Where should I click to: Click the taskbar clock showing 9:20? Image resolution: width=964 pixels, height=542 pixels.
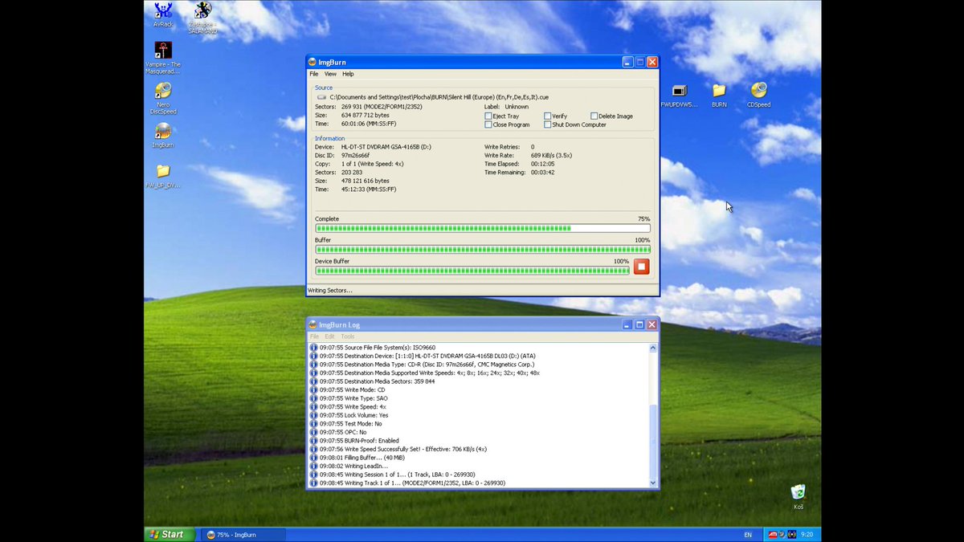tap(807, 534)
